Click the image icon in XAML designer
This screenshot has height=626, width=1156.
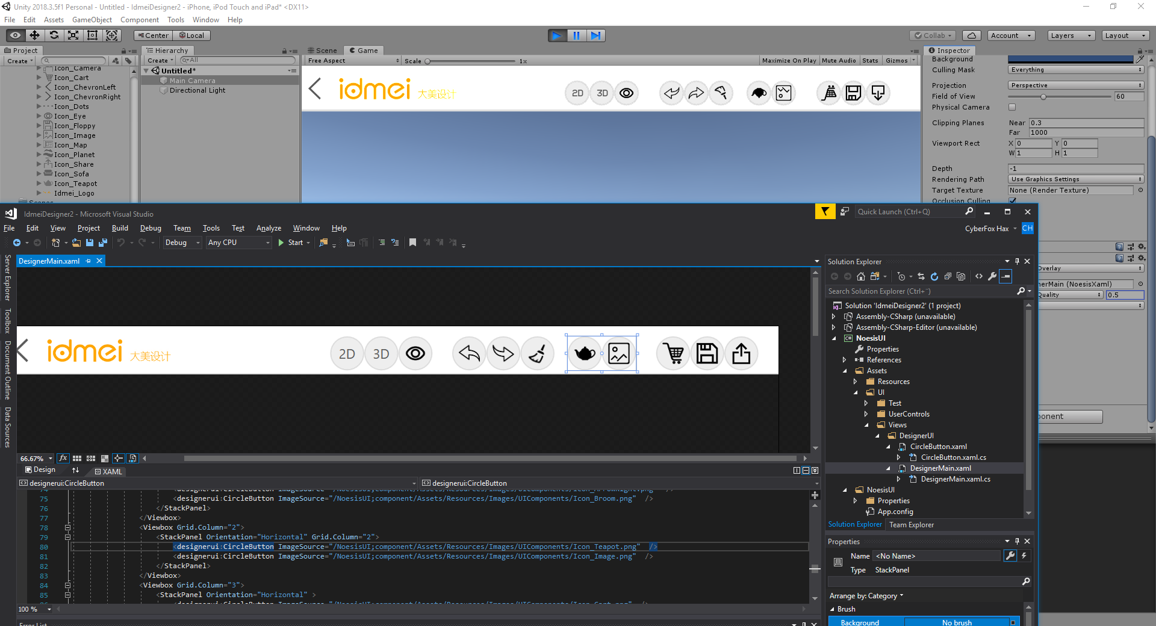click(619, 354)
